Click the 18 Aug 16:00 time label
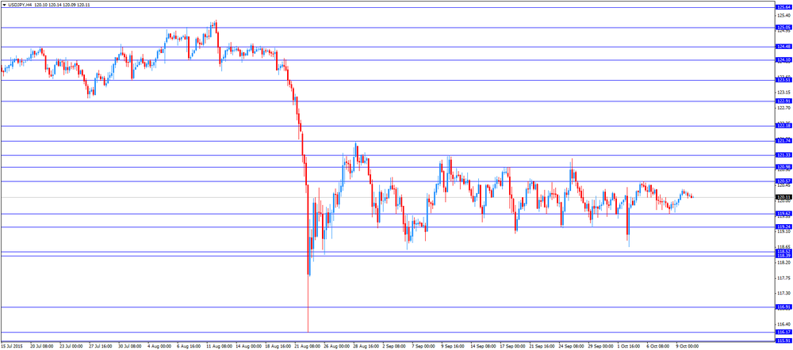This screenshot has width=793, height=350. click(277, 347)
